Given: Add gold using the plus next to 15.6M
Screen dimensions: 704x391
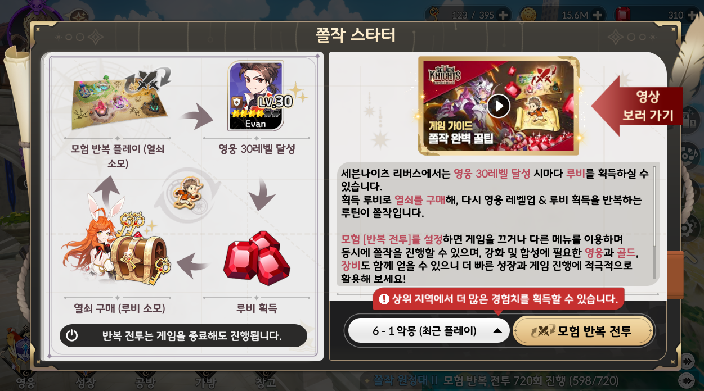Looking at the screenshot, I should tap(598, 15).
